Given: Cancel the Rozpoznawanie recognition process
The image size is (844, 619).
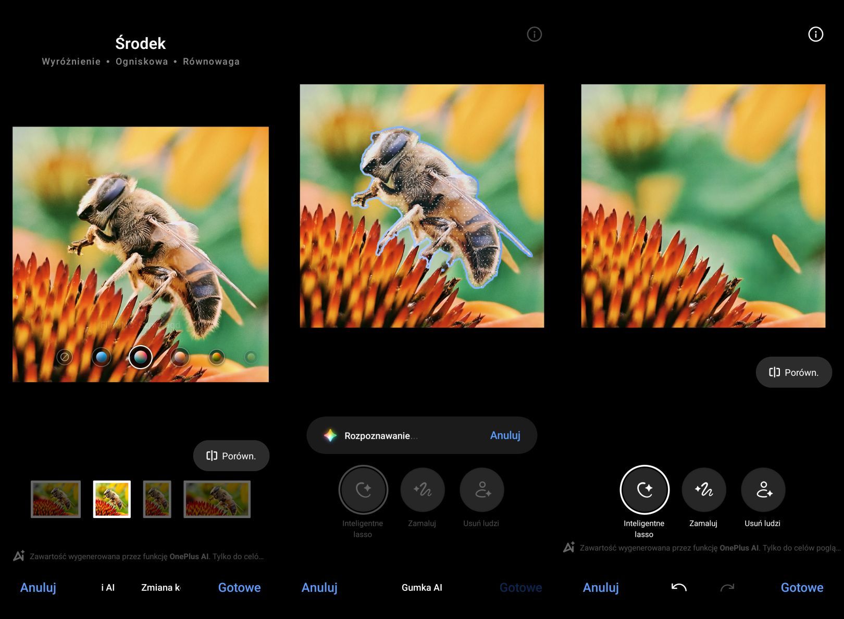Looking at the screenshot, I should (x=505, y=435).
